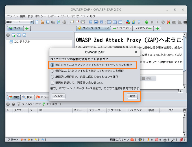
Task: Click the keyboard icon in the toolbar
Action: point(174,22)
